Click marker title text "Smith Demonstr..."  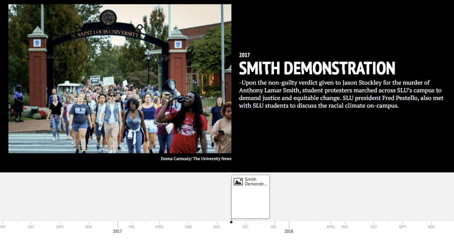(x=256, y=181)
